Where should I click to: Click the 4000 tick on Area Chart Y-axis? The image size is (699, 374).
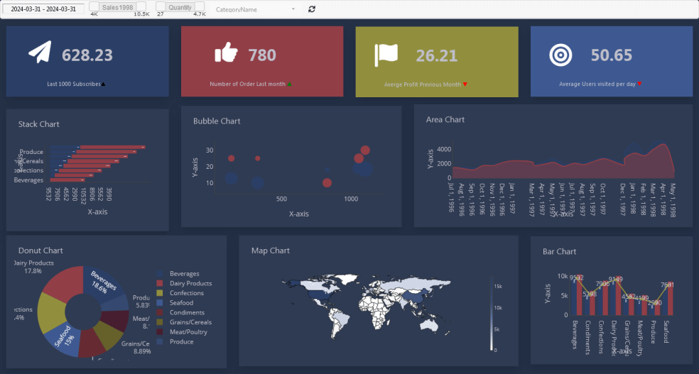pyautogui.click(x=444, y=150)
